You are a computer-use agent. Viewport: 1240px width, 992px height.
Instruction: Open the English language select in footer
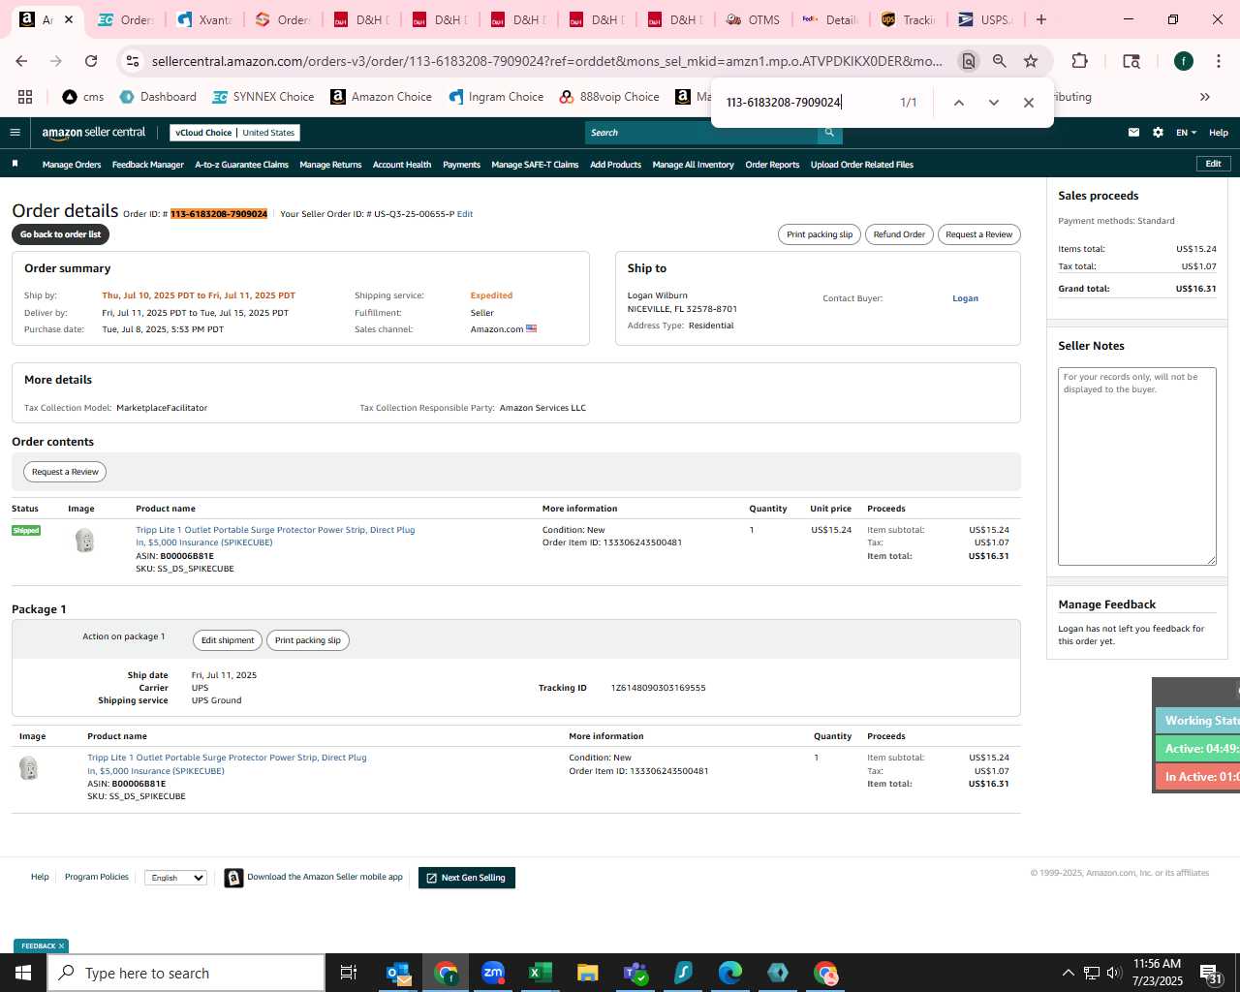tap(175, 878)
